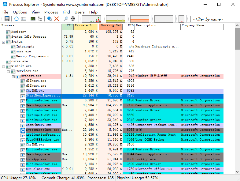Screen dimensions: 240x181
Task: Click Physical Usage in status bar
Action: (x=138, y=178)
